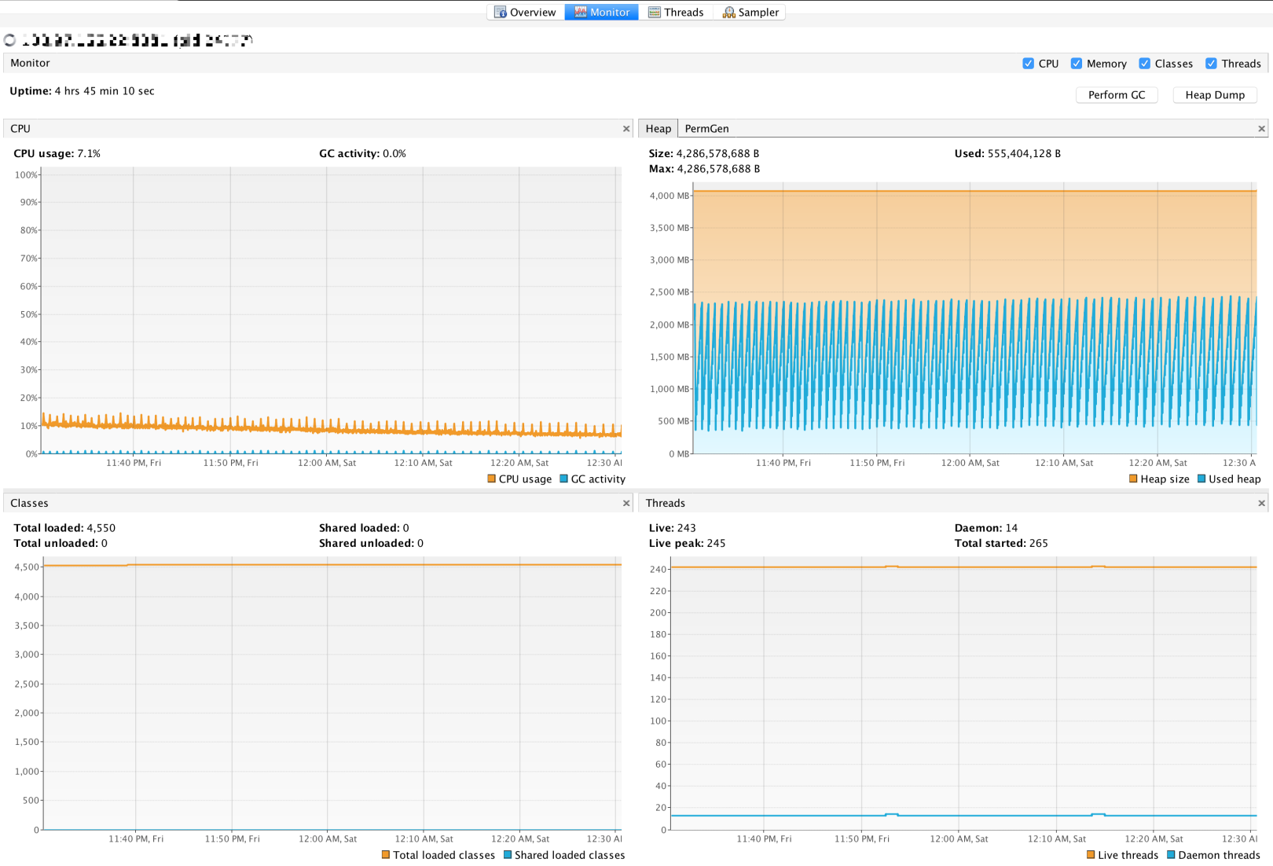Click the GC activity legend swatch

563,479
